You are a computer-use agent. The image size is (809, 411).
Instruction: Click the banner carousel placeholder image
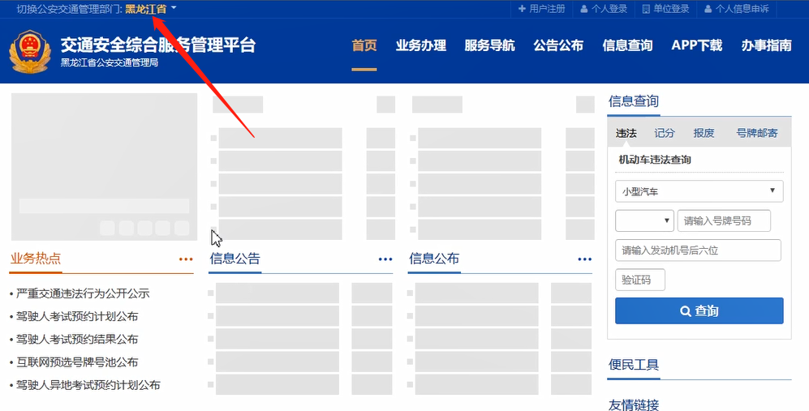pyautogui.click(x=104, y=166)
